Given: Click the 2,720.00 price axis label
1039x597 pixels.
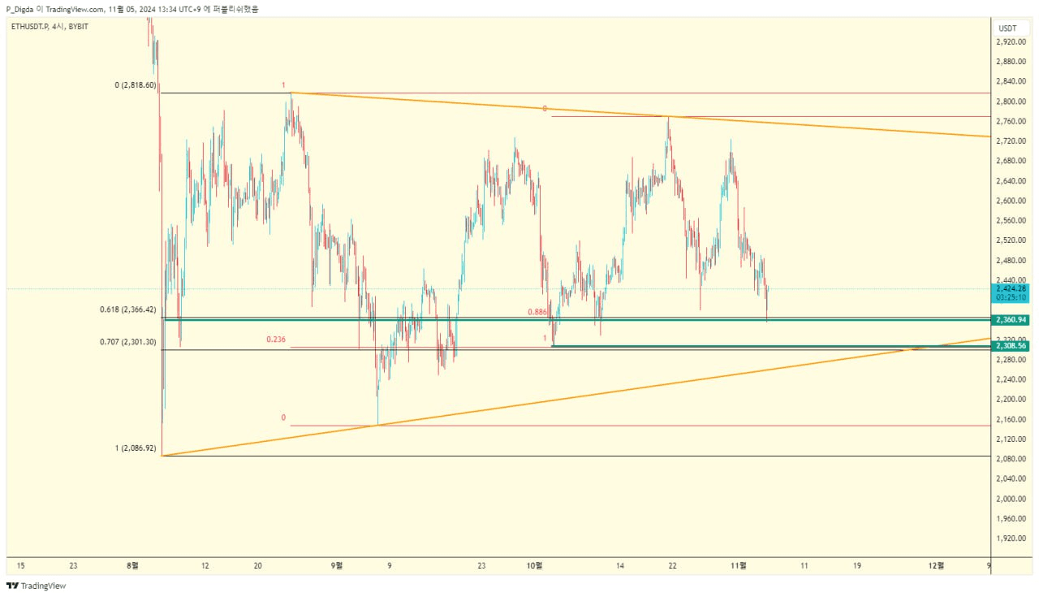Looking at the screenshot, I should tap(1012, 141).
